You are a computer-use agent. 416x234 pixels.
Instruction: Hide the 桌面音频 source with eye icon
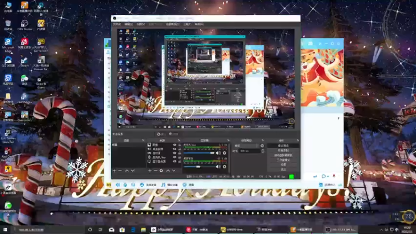coord(175,149)
